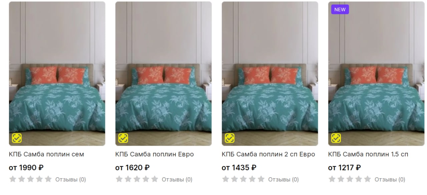Click yellow badge icon on КПБ Самба поплин Евро

pyautogui.click(x=123, y=138)
